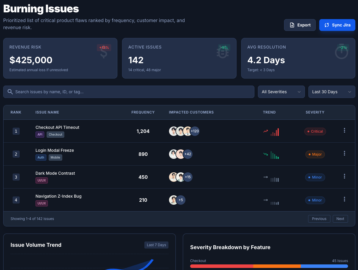The image size is (358, 270).
Task: Click the Next pagination button
Action: tap(340, 219)
